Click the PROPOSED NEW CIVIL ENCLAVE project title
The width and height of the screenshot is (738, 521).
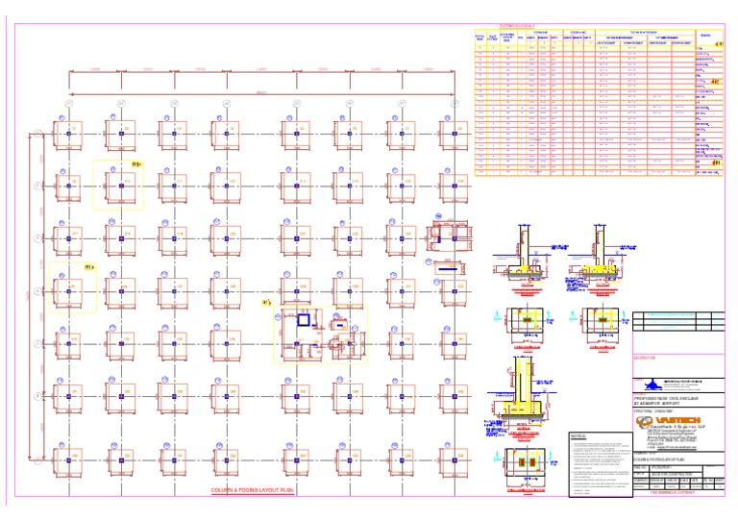pos(666,399)
